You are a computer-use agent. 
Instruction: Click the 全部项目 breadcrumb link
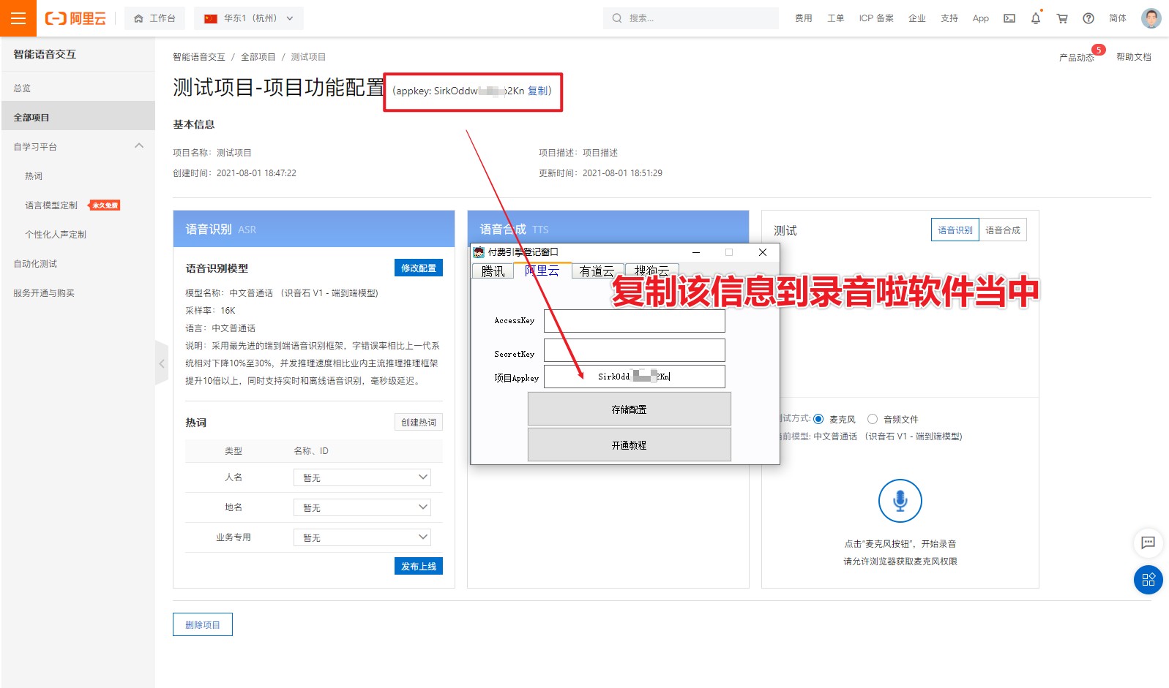[x=258, y=56]
